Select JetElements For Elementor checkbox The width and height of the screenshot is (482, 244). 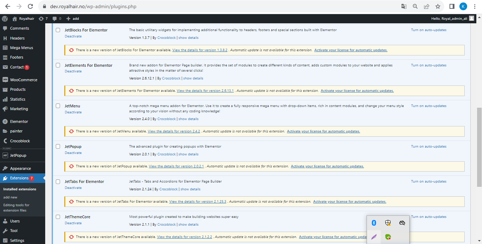(58, 65)
